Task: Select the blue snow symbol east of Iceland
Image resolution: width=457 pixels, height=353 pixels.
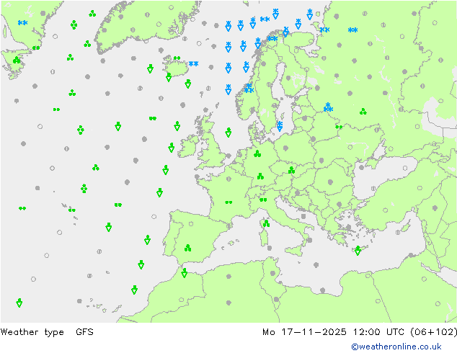Action: point(193,63)
